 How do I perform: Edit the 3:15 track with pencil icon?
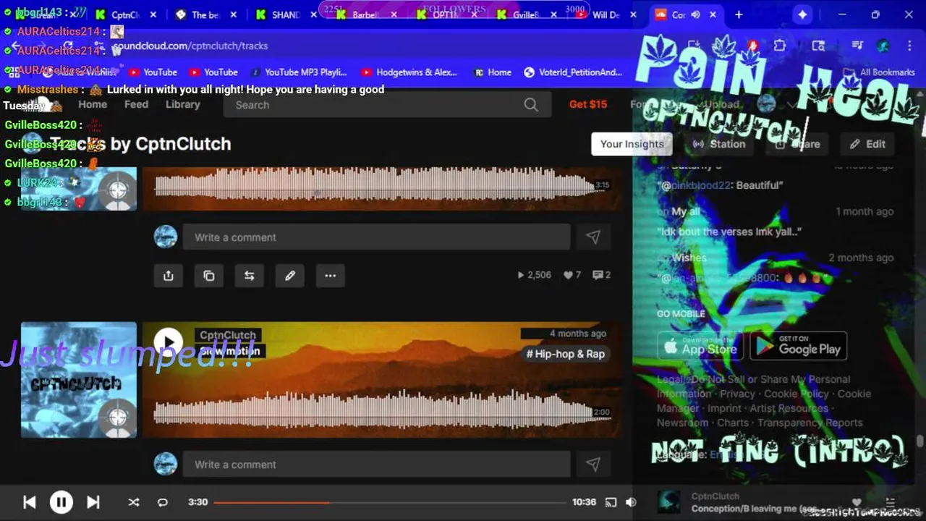[290, 276]
